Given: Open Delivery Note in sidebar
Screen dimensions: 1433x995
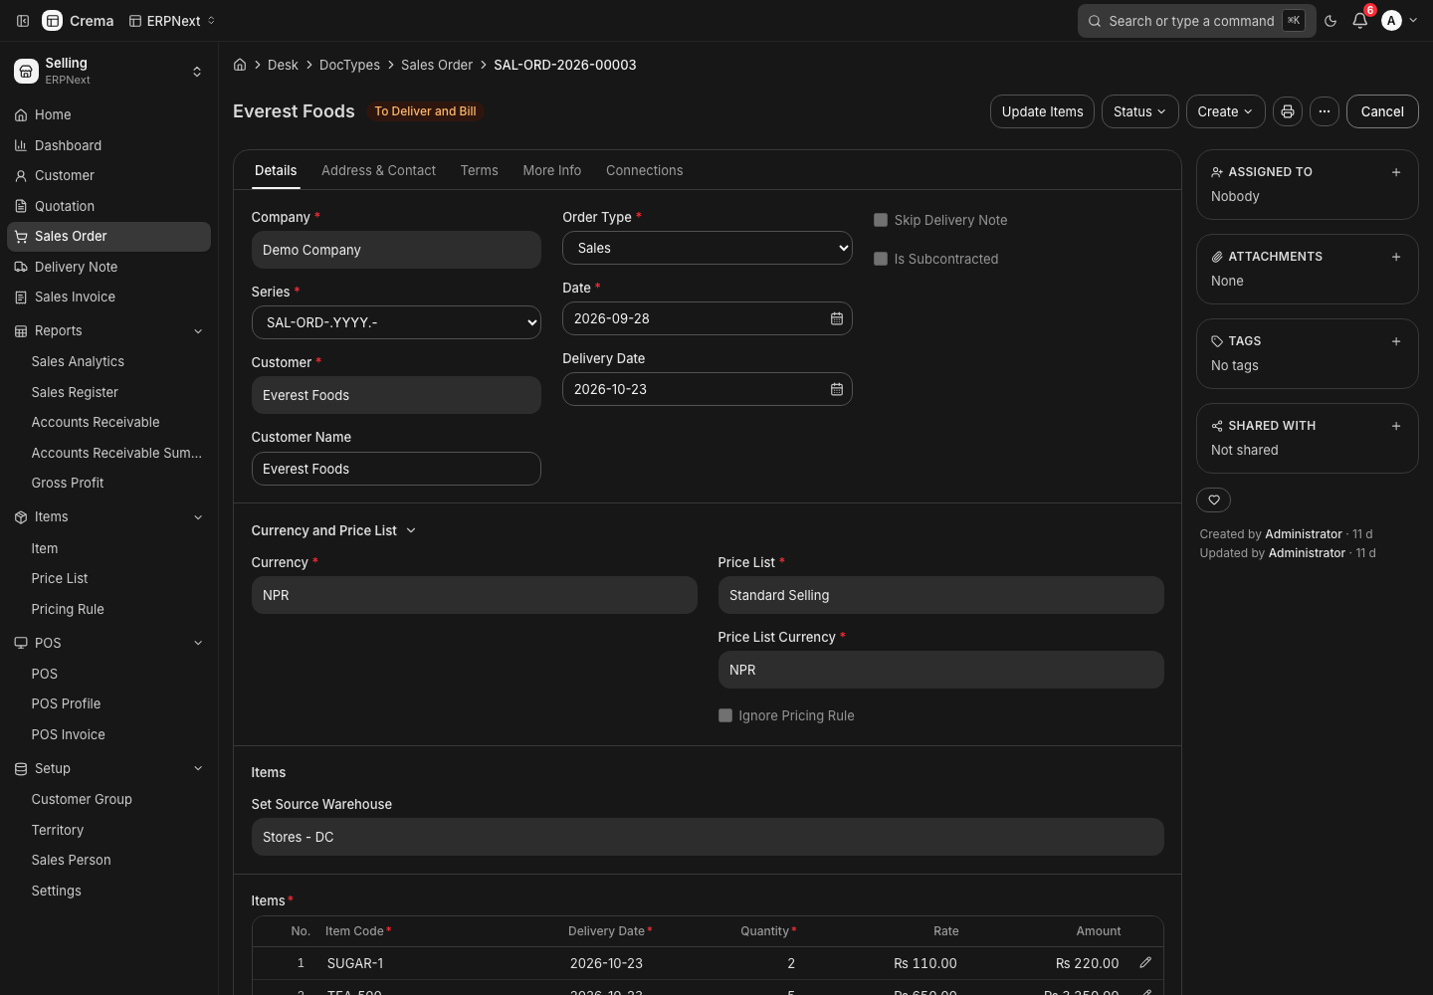Looking at the screenshot, I should point(108,267).
